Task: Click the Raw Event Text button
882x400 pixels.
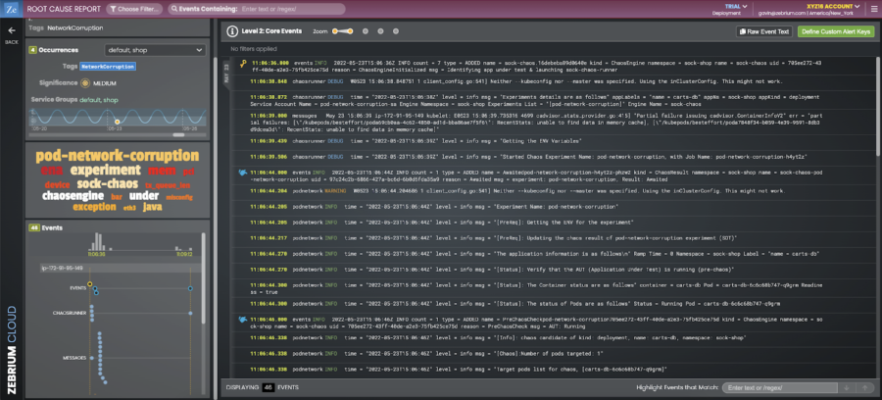Action: (x=764, y=32)
